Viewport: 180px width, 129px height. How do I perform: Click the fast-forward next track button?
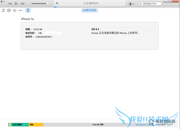click(x=23, y=4)
